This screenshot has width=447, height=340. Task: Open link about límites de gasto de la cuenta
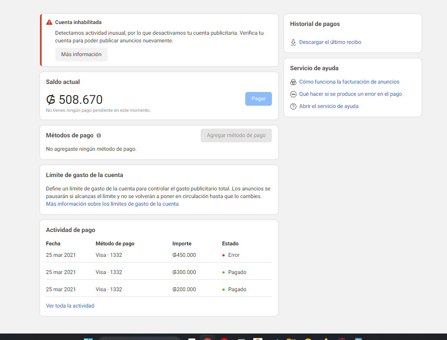point(112,204)
